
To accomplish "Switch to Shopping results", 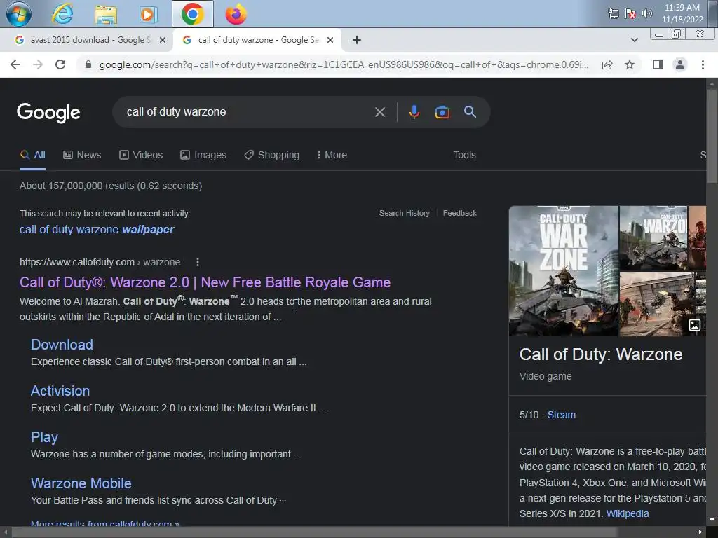I will (x=272, y=155).
